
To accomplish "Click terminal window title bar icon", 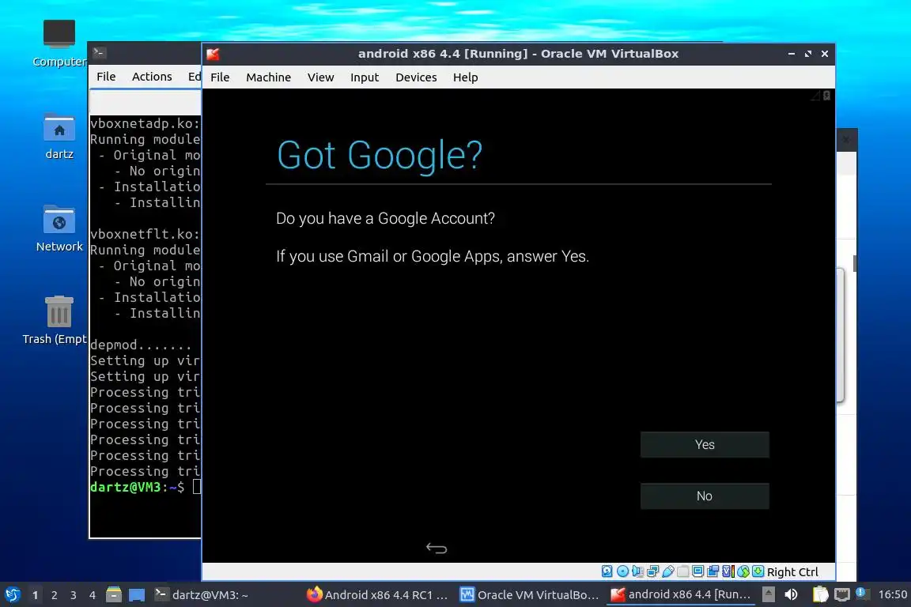I will point(99,53).
